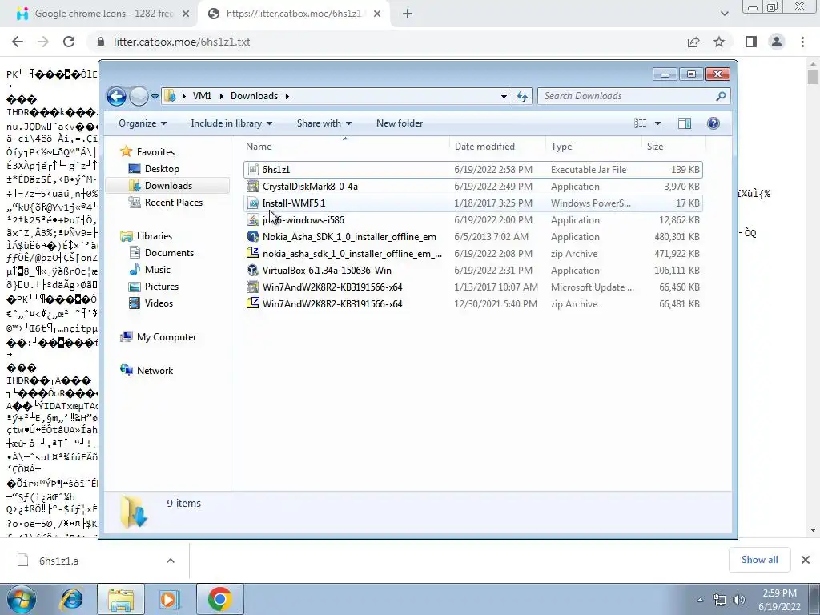
Task: Change the view with the views icon
Action: point(641,123)
